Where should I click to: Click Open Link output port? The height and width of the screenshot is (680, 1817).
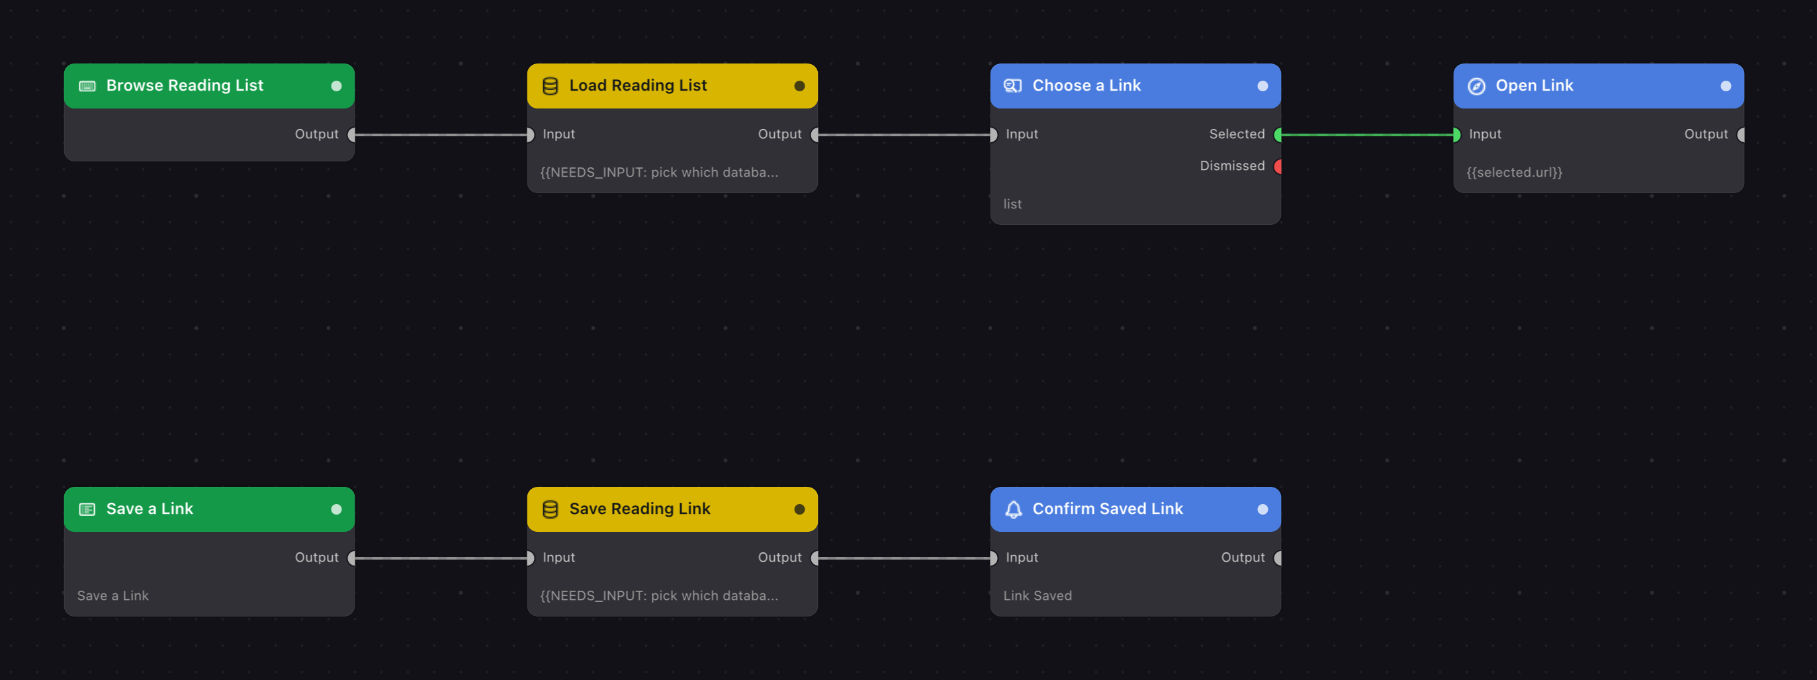1742,135
